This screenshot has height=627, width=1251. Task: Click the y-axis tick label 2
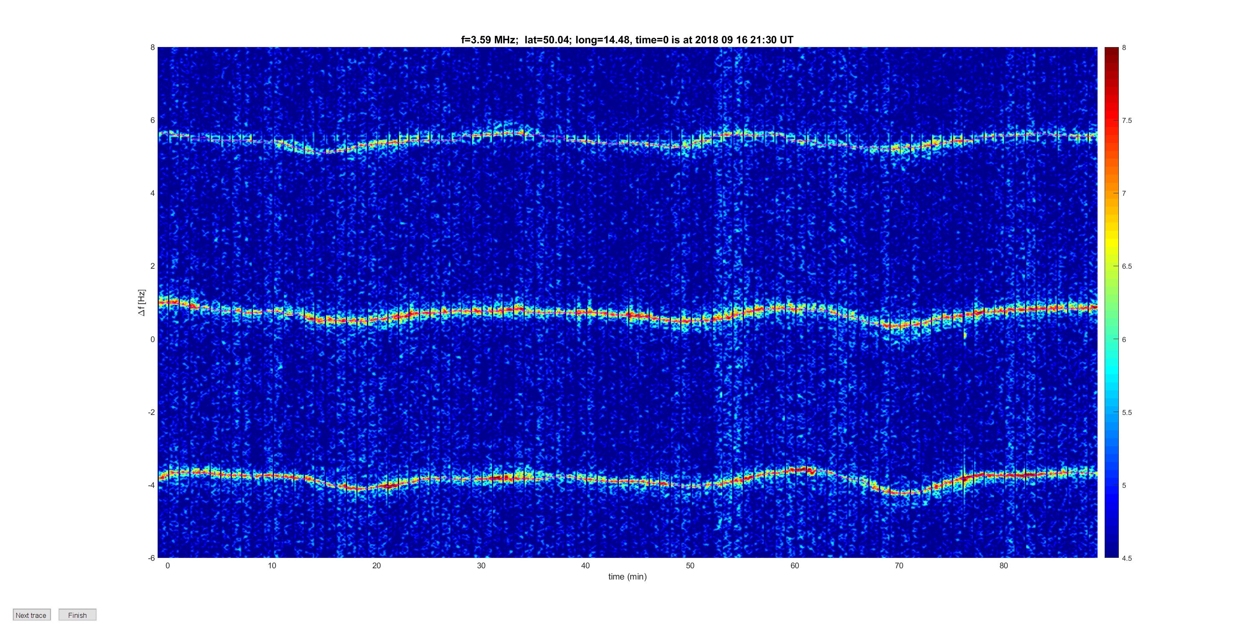[153, 266]
